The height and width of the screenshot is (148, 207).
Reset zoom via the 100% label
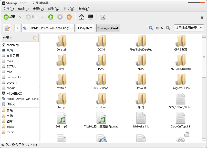tap(159, 28)
